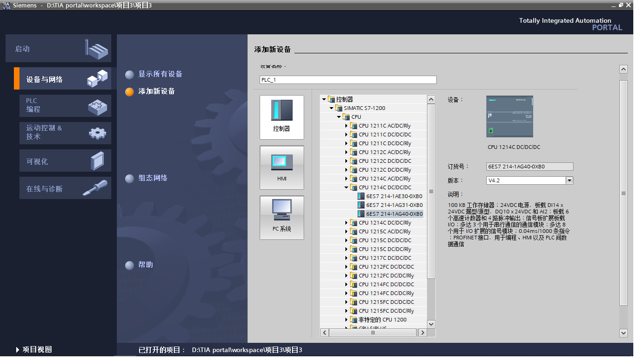Click the 订货号 field 6ES7 214-1AG40-0XB0

529,167
